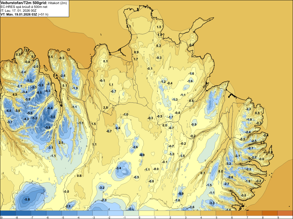This screenshot has height=219, width=293.
Task: Click the legend swatch between -1 and 0
Action: pyautogui.click(x=131, y=213)
